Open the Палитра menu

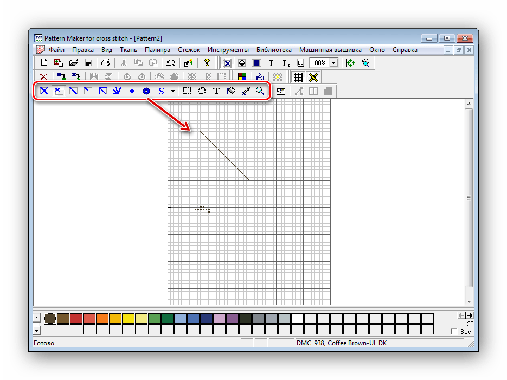pos(158,50)
